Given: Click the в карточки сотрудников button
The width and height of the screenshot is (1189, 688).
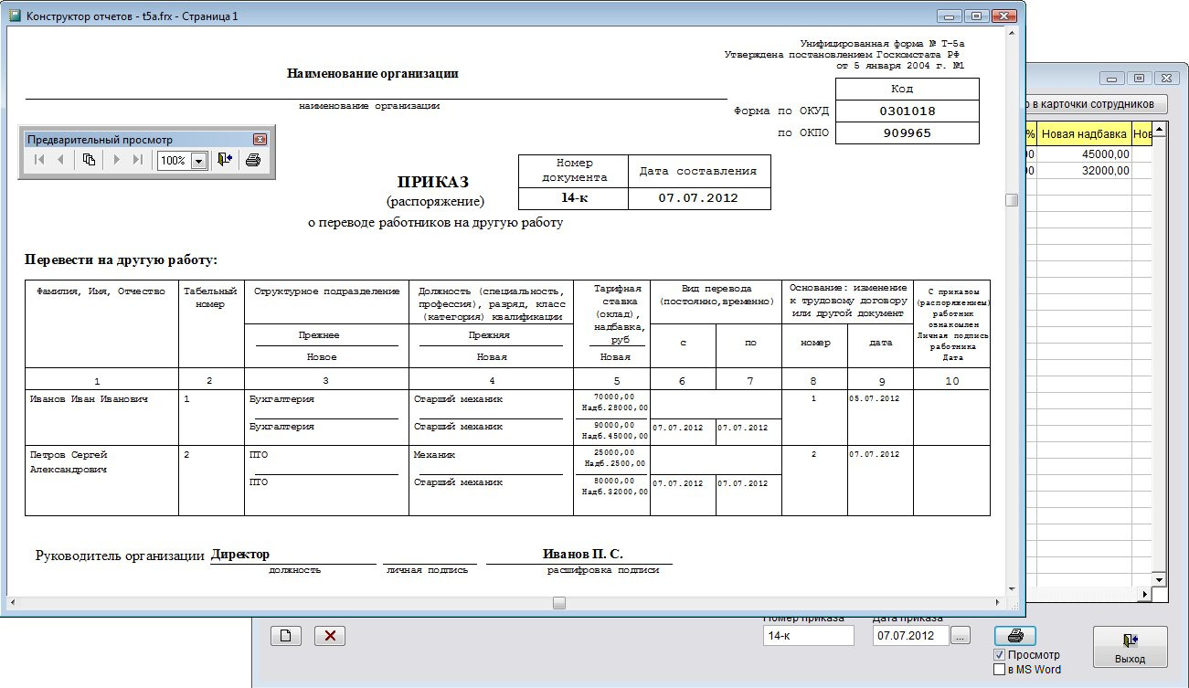Looking at the screenshot, I should pos(1097,104).
